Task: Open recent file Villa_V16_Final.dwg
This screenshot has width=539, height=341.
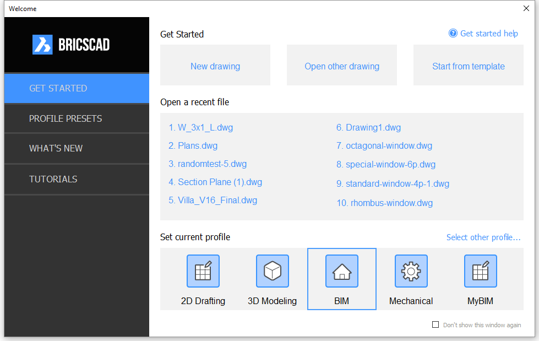Action: pos(213,201)
